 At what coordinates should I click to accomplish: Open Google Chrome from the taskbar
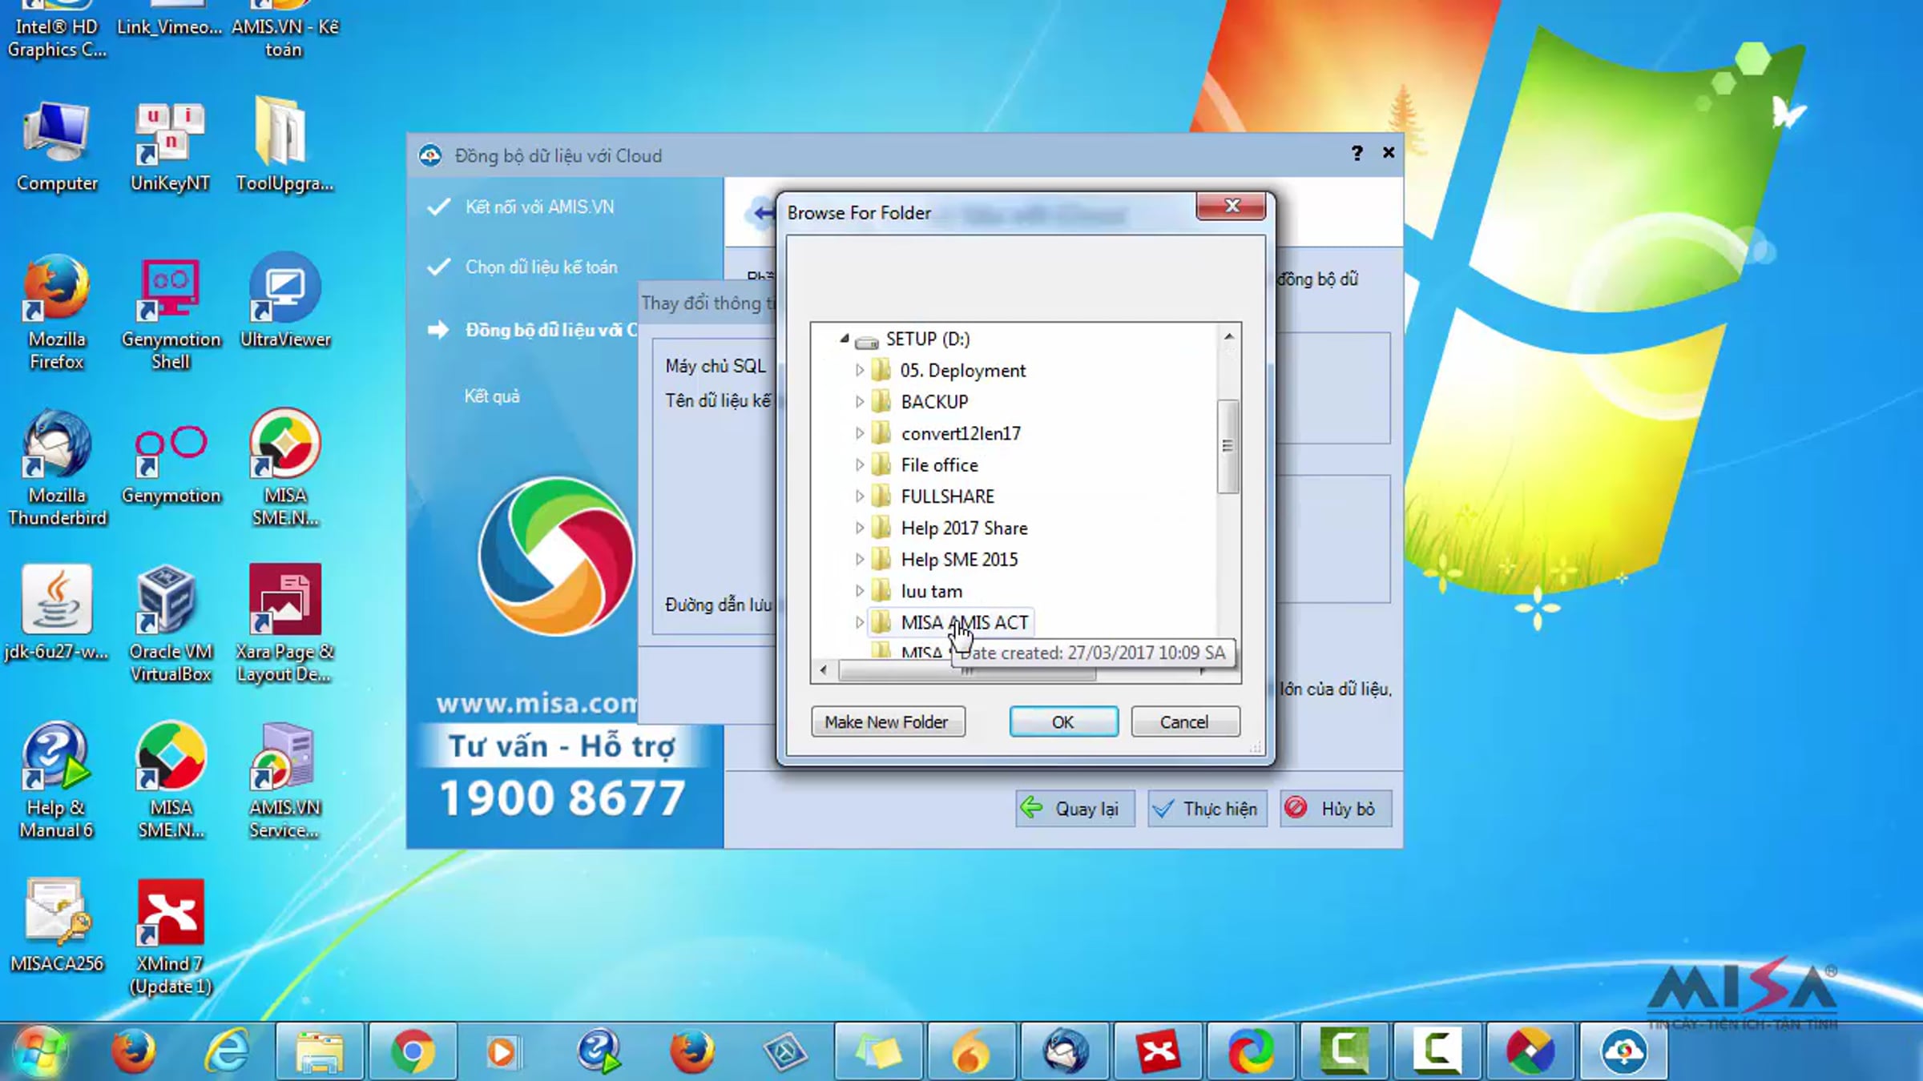point(413,1051)
